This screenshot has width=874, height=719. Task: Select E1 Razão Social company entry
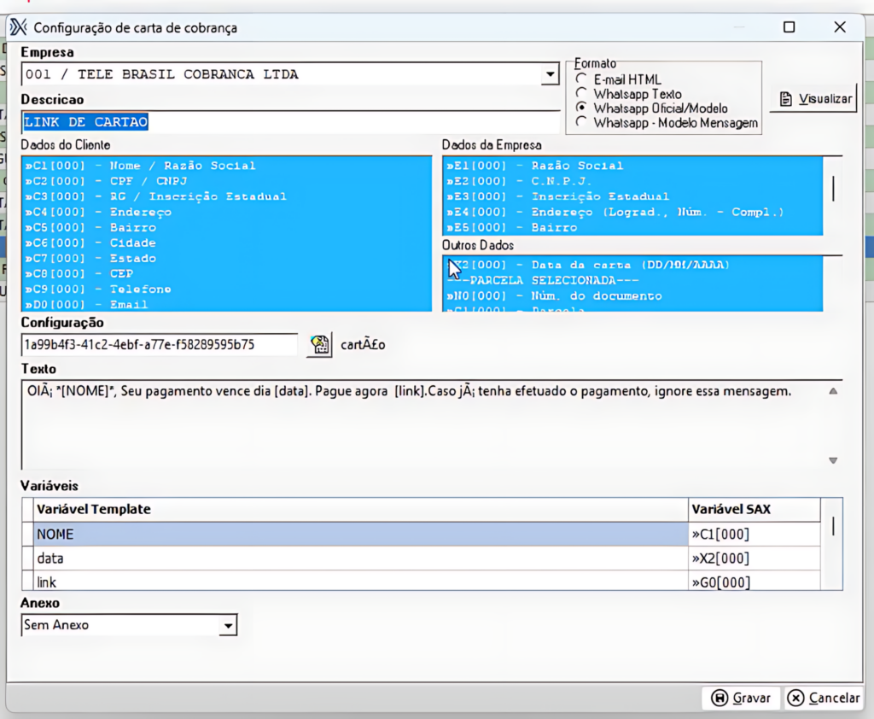click(632, 166)
